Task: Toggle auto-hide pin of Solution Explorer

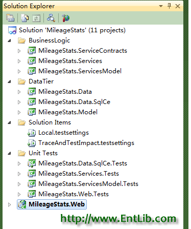Action: click(169, 6)
